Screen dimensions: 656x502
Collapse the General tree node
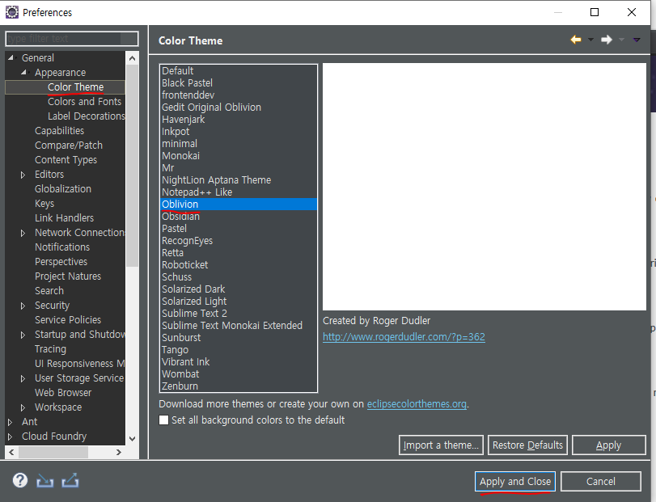[x=11, y=57]
